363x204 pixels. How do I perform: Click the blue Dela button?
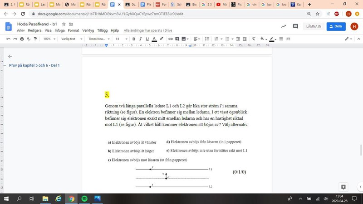(336, 26)
